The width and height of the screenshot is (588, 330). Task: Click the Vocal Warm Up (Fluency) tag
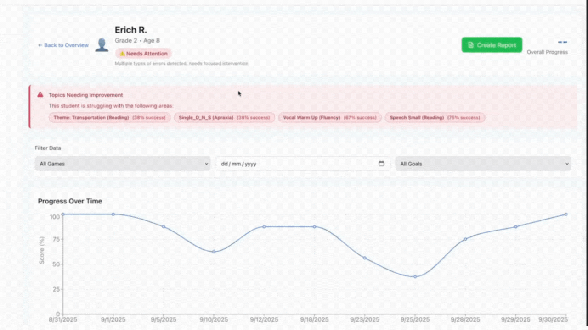(x=330, y=118)
